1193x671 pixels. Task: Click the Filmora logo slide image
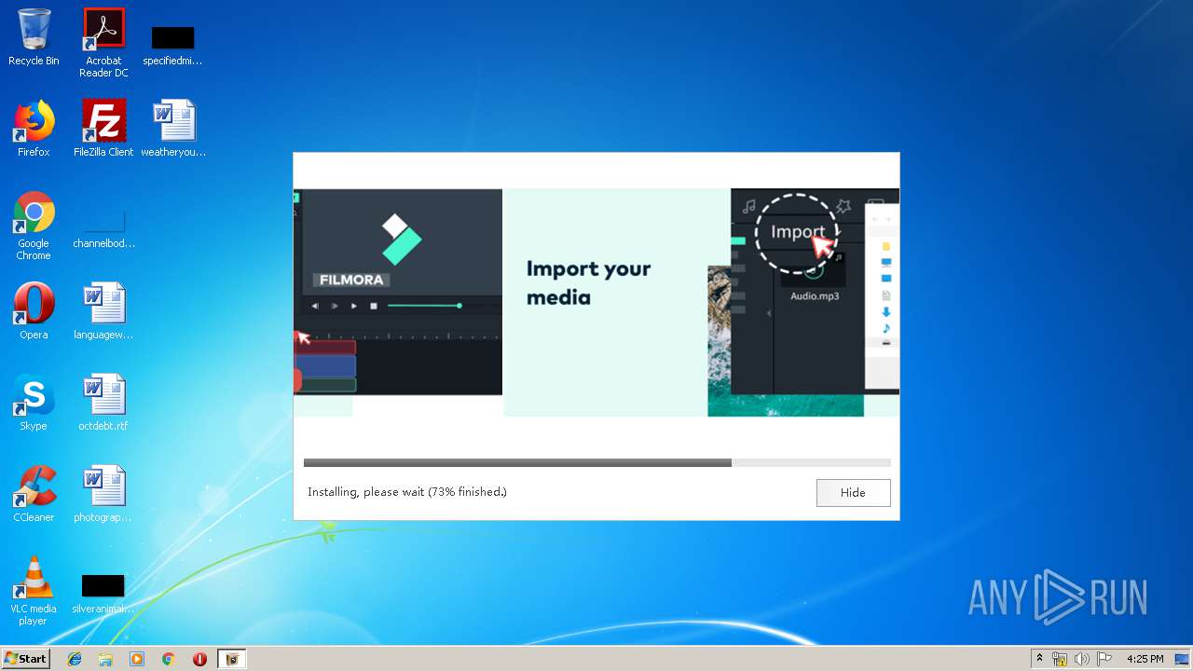398,292
